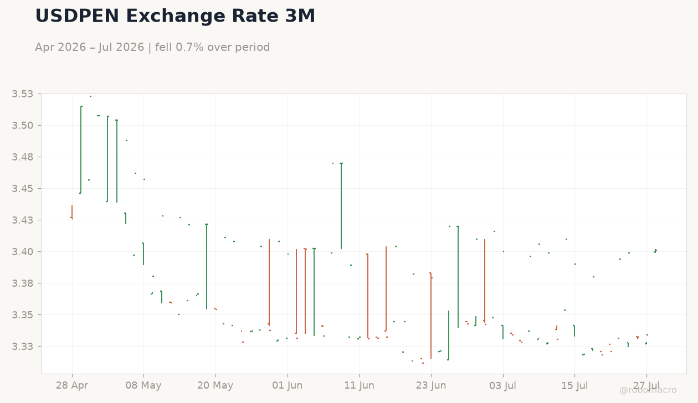
Task: Select the 3.53 y-axis label
Action: click(x=23, y=94)
